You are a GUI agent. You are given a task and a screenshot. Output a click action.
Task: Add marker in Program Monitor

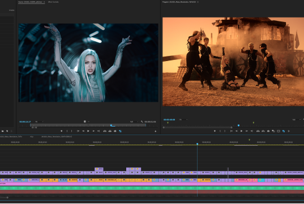215,131
